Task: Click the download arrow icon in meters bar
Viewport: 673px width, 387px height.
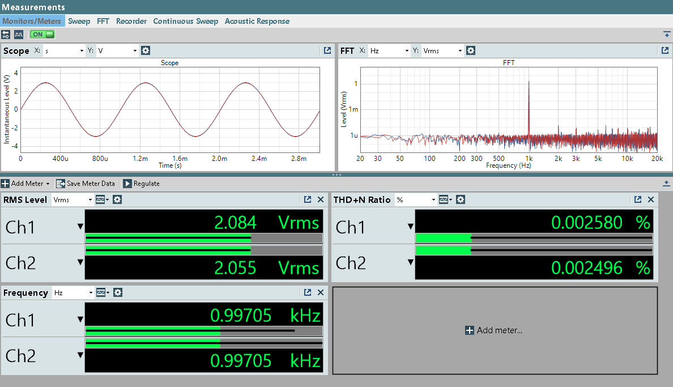Action: (x=666, y=184)
